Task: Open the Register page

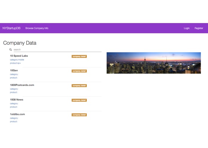Action: pos(199,28)
